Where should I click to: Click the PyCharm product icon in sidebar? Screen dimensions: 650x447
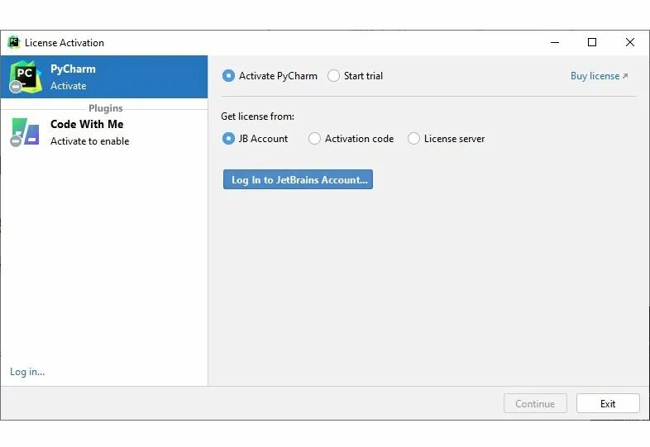pyautogui.click(x=26, y=77)
